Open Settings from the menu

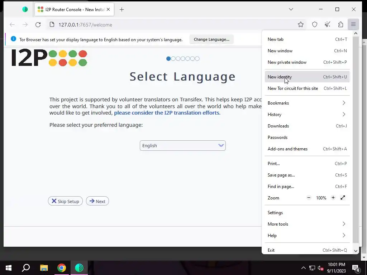[x=307, y=213]
